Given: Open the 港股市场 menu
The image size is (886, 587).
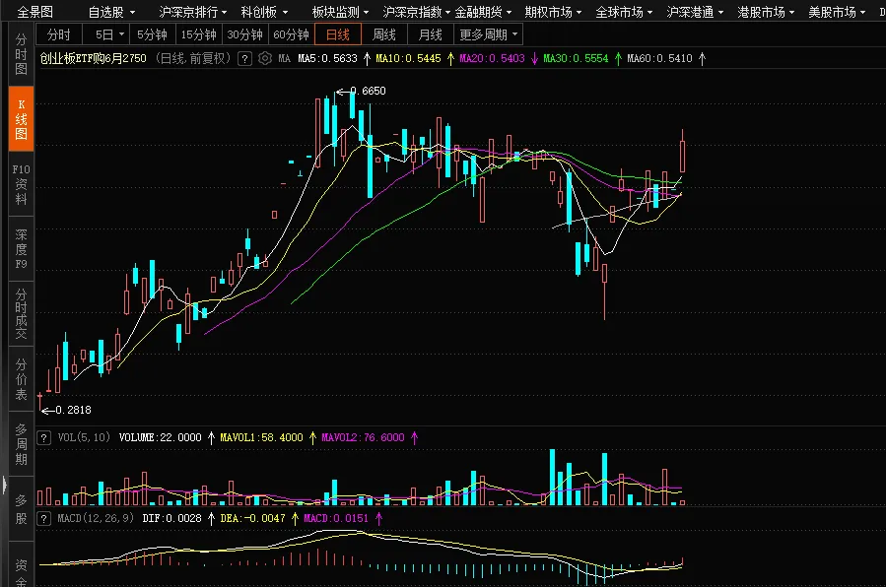Looking at the screenshot, I should click(766, 12).
